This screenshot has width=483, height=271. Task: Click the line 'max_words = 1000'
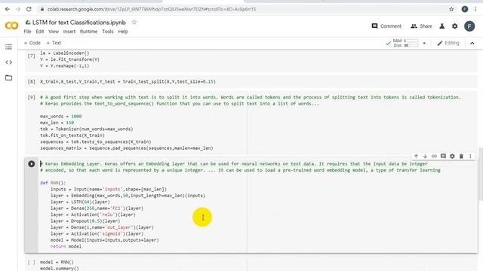[x=60, y=117]
